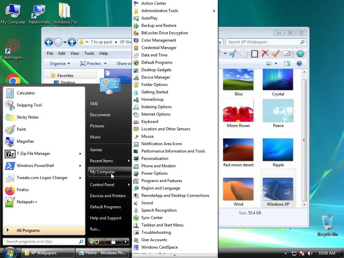
Task: Click the Up folder arrow button
Action: click(x=72, y=42)
